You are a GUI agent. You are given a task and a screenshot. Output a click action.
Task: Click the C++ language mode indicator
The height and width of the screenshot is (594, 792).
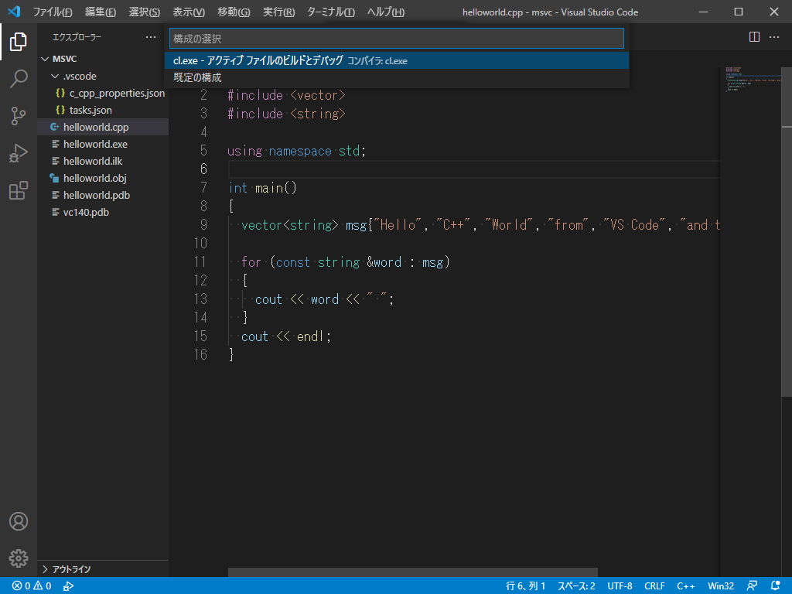tap(686, 586)
